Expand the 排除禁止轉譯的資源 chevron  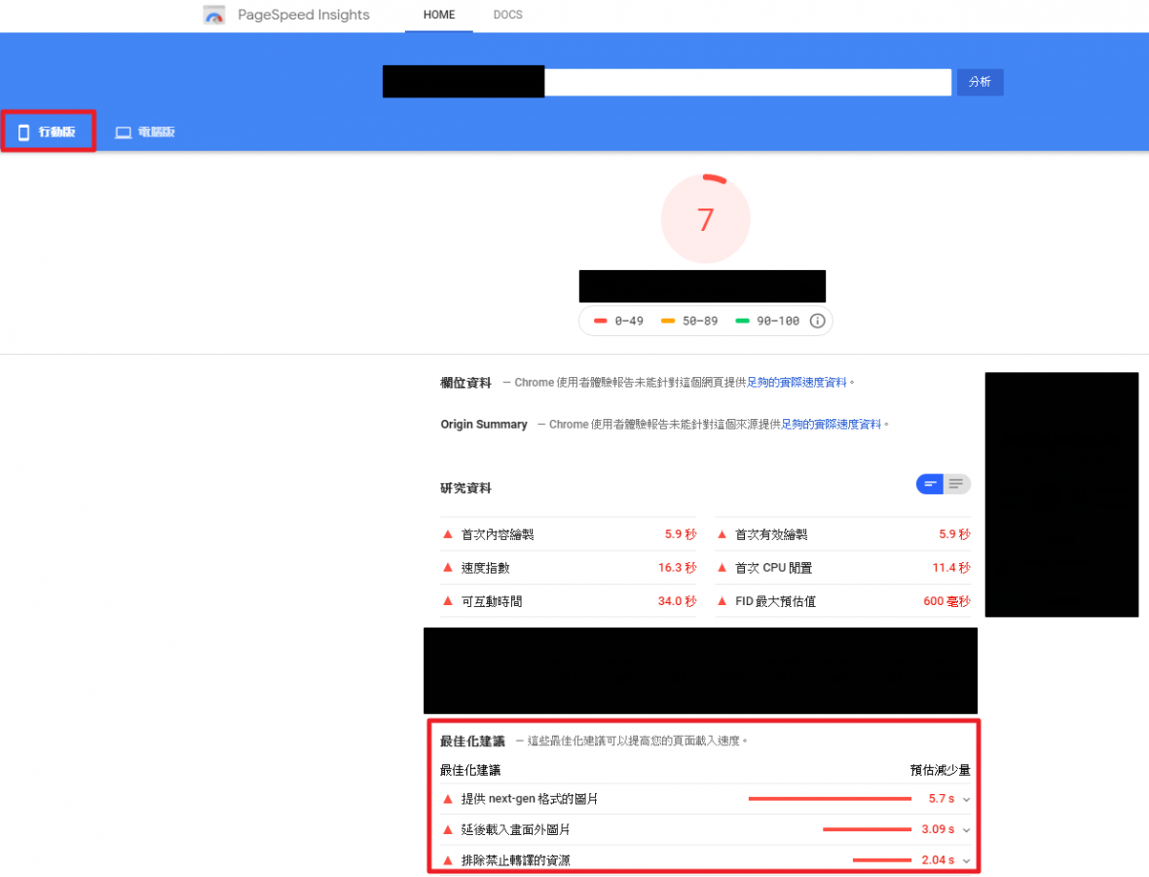point(966,860)
